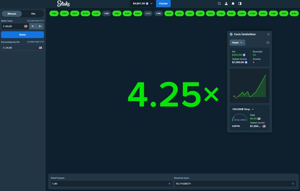Click the 0.02404200 ETH bet conversion text
The height and width of the screenshot is (191, 300).
[35, 21]
